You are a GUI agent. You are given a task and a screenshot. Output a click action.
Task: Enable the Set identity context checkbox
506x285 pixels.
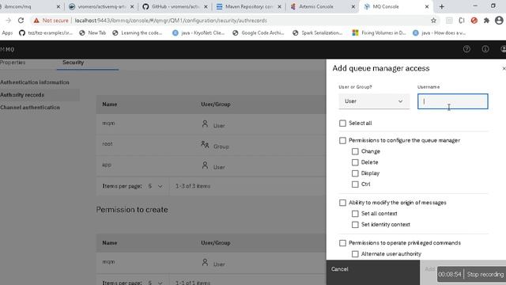click(355, 225)
